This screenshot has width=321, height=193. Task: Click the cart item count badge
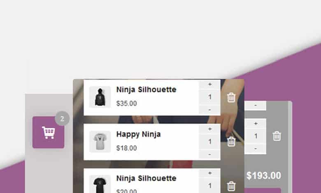[62, 118]
